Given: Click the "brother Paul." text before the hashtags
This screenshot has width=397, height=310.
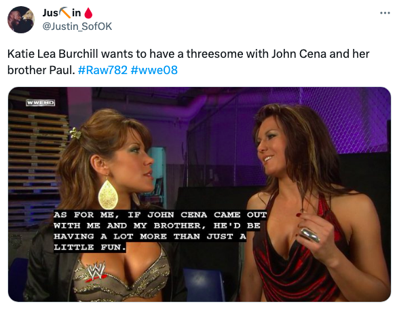Looking at the screenshot, I should pos(41,70).
